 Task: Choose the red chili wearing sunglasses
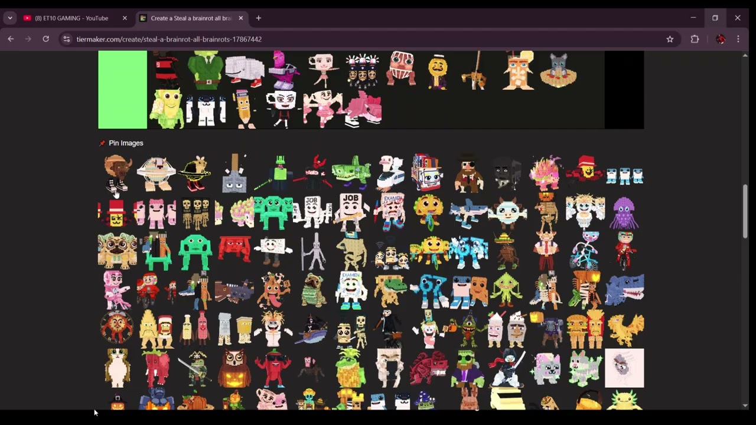click(x=273, y=368)
